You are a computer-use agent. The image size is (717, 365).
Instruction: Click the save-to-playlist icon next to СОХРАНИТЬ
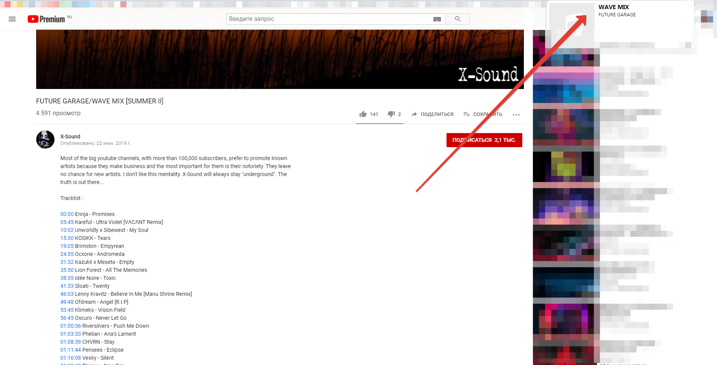[466, 114]
